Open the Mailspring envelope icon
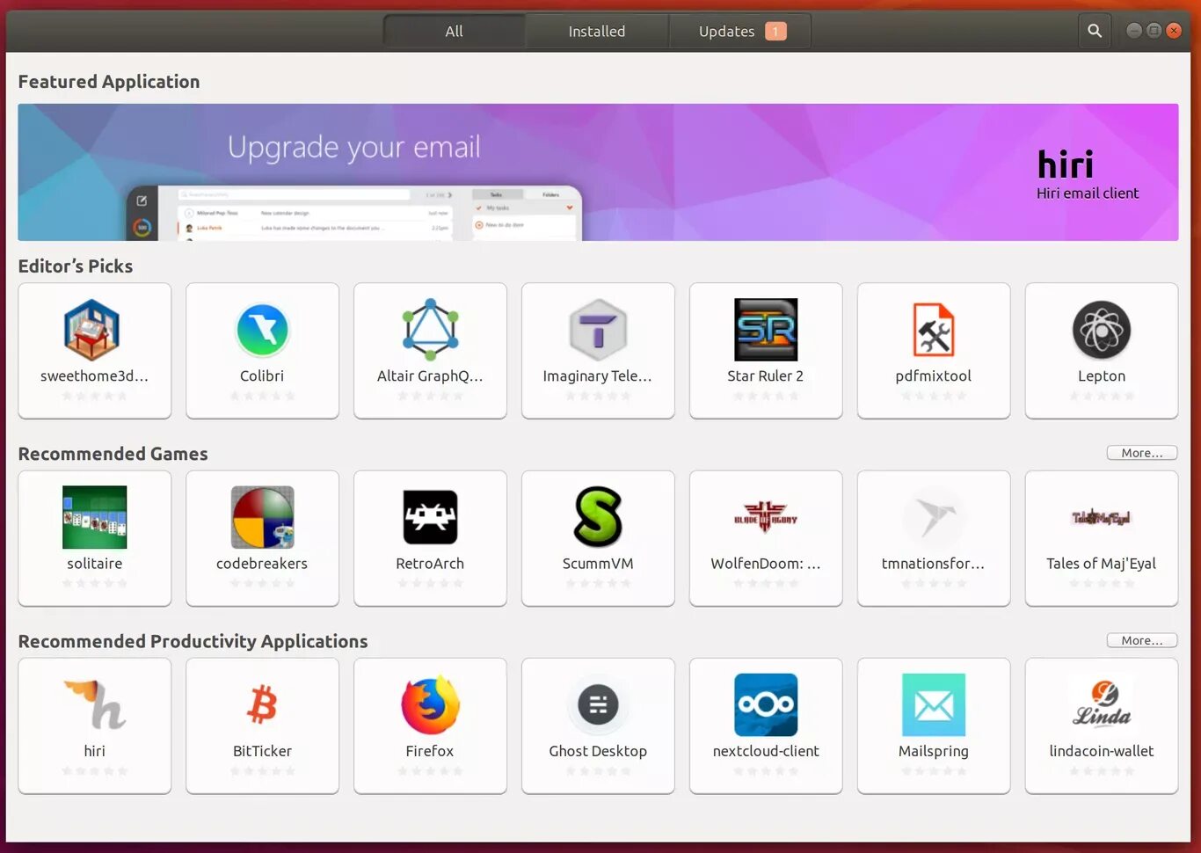This screenshot has width=1201, height=853. 934,704
